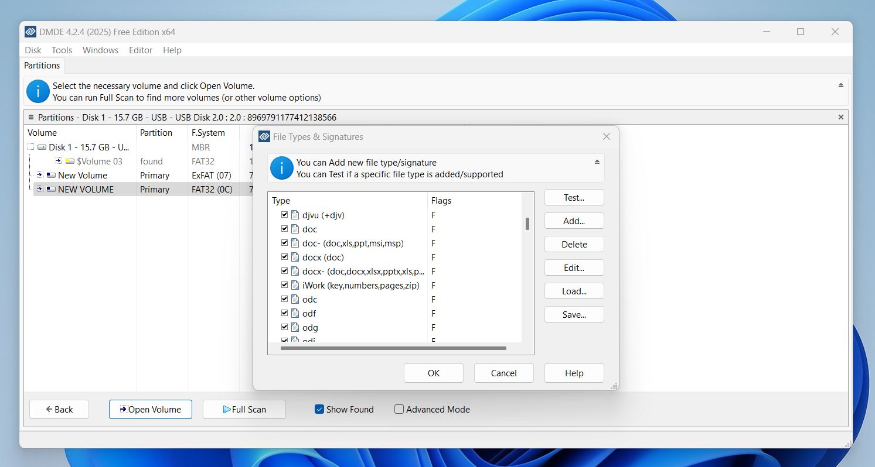The image size is (875, 467).
Task: Click the doc- (doc,xls,ppt,msi,msp) file icon
Action: pyautogui.click(x=295, y=243)
